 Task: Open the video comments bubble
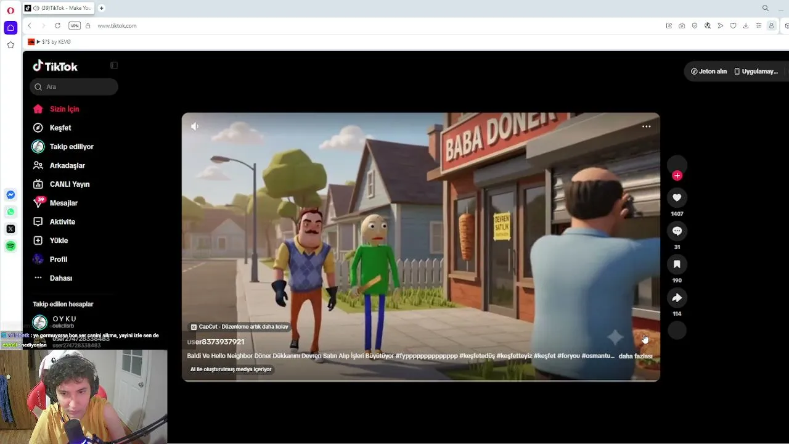pyautogui.click(x=677, y=231)
